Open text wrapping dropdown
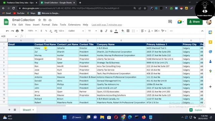The height and width of the screenshot is (121, 215). click(x=157, y=31)
